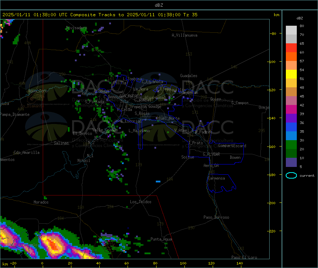Click the blue 35-36 dBZ legend swatch
This screenshot has width=318, height=268.
tap(291, 127)
